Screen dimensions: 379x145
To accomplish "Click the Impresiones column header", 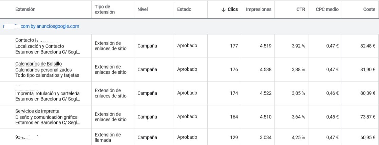I will click(x=259, y=9).
